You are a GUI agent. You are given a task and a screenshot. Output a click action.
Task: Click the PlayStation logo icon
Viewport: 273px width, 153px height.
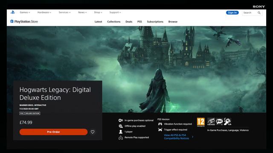(12, 12)
